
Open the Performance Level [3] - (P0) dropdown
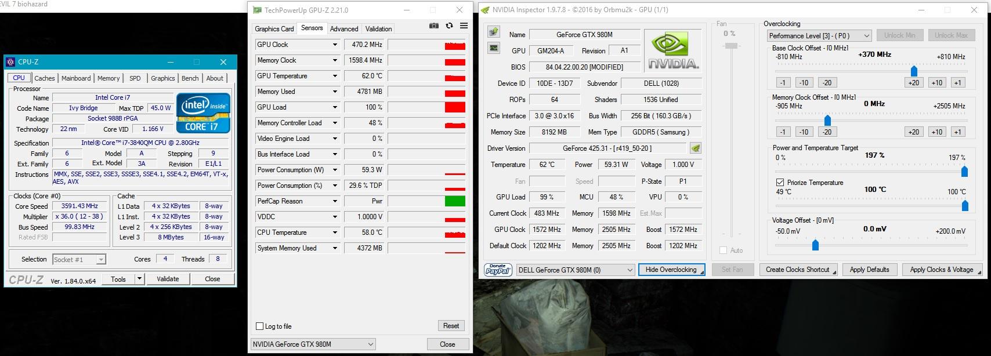coord(819,36)
